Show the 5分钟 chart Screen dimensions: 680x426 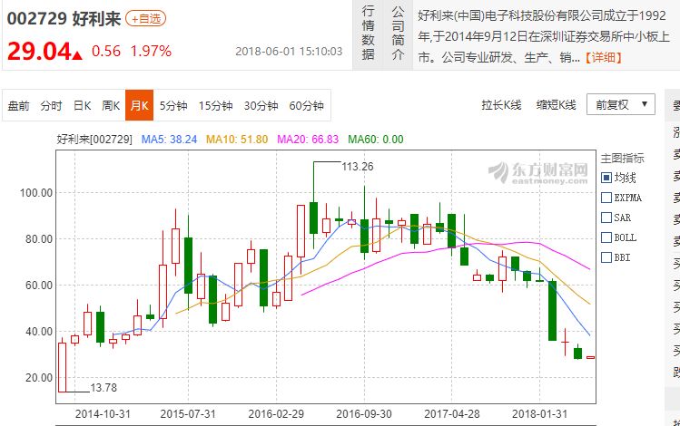(x=173, y=105)
